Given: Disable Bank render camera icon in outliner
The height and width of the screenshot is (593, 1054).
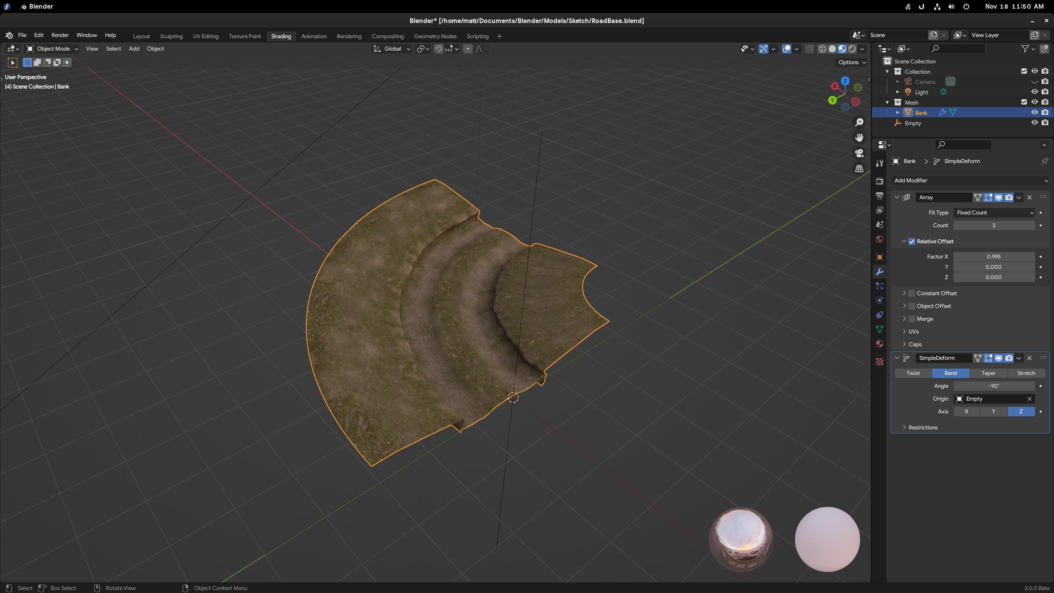Looking at the screenshot, I should click(x=1045, y=112).
